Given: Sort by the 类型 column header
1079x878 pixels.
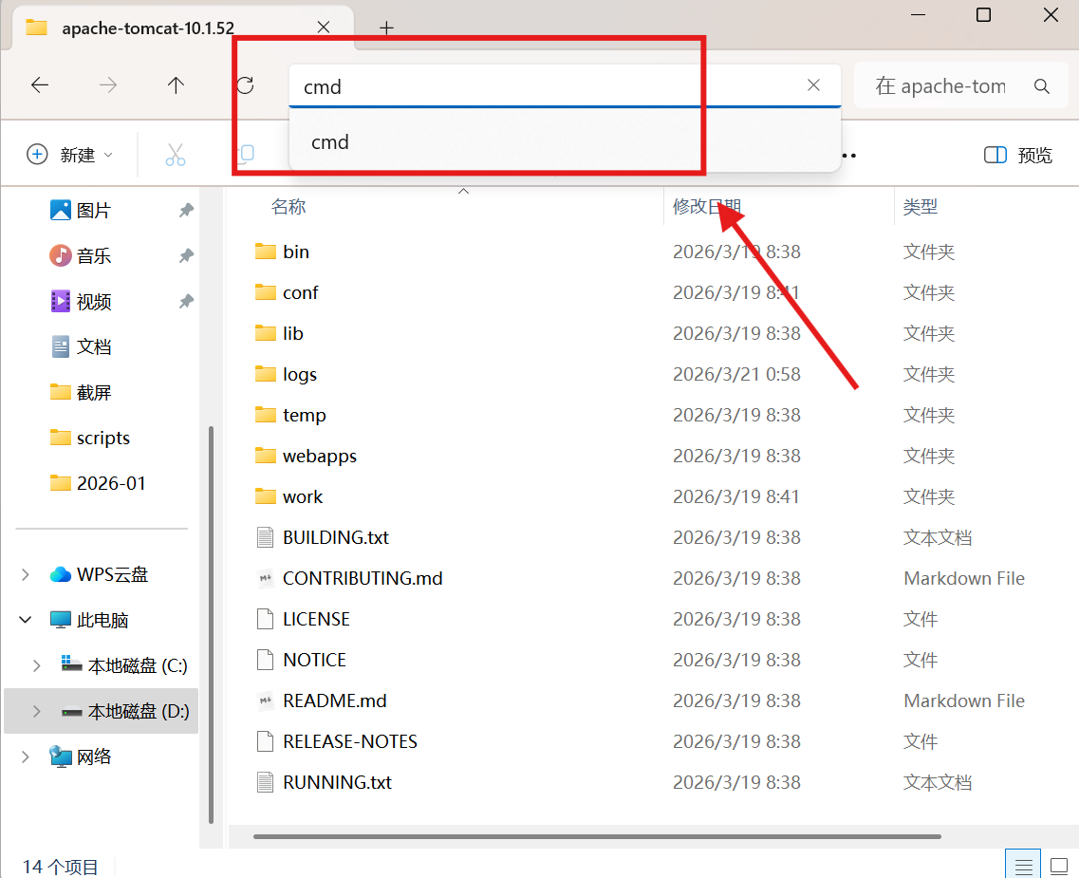Looking at the screenshot, I should [920, 206].
